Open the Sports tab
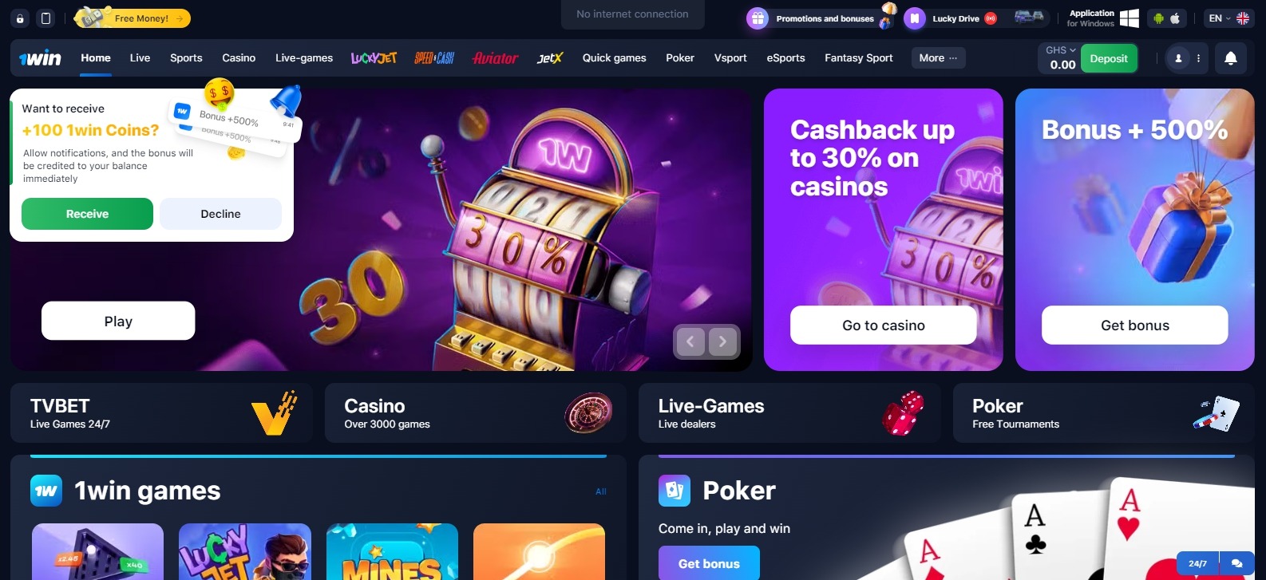The image size is (1266, 580). tap(186, 57)
